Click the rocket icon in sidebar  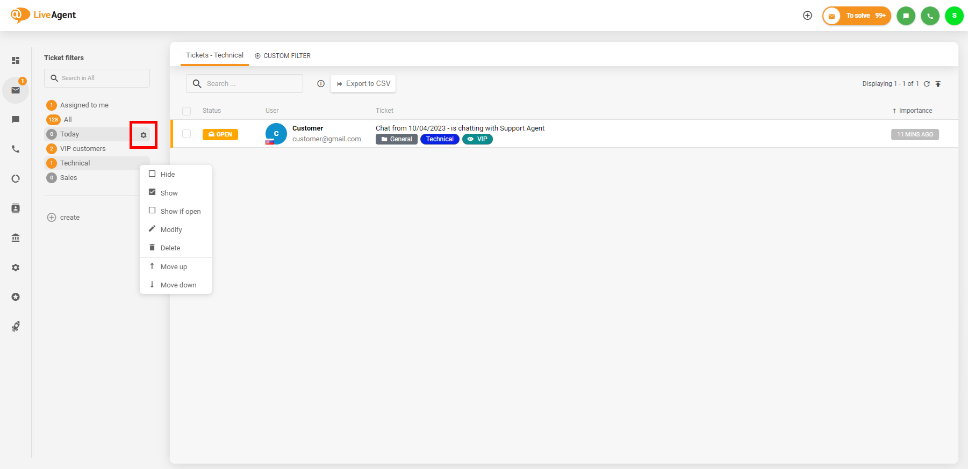(16, 327)
